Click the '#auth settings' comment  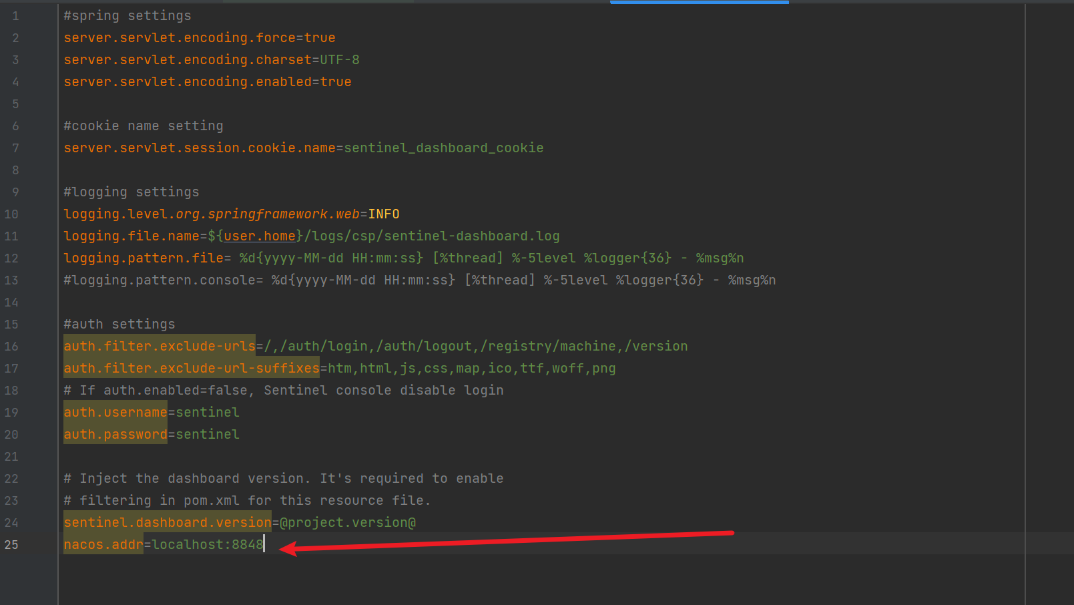click(x=119, y=325)
